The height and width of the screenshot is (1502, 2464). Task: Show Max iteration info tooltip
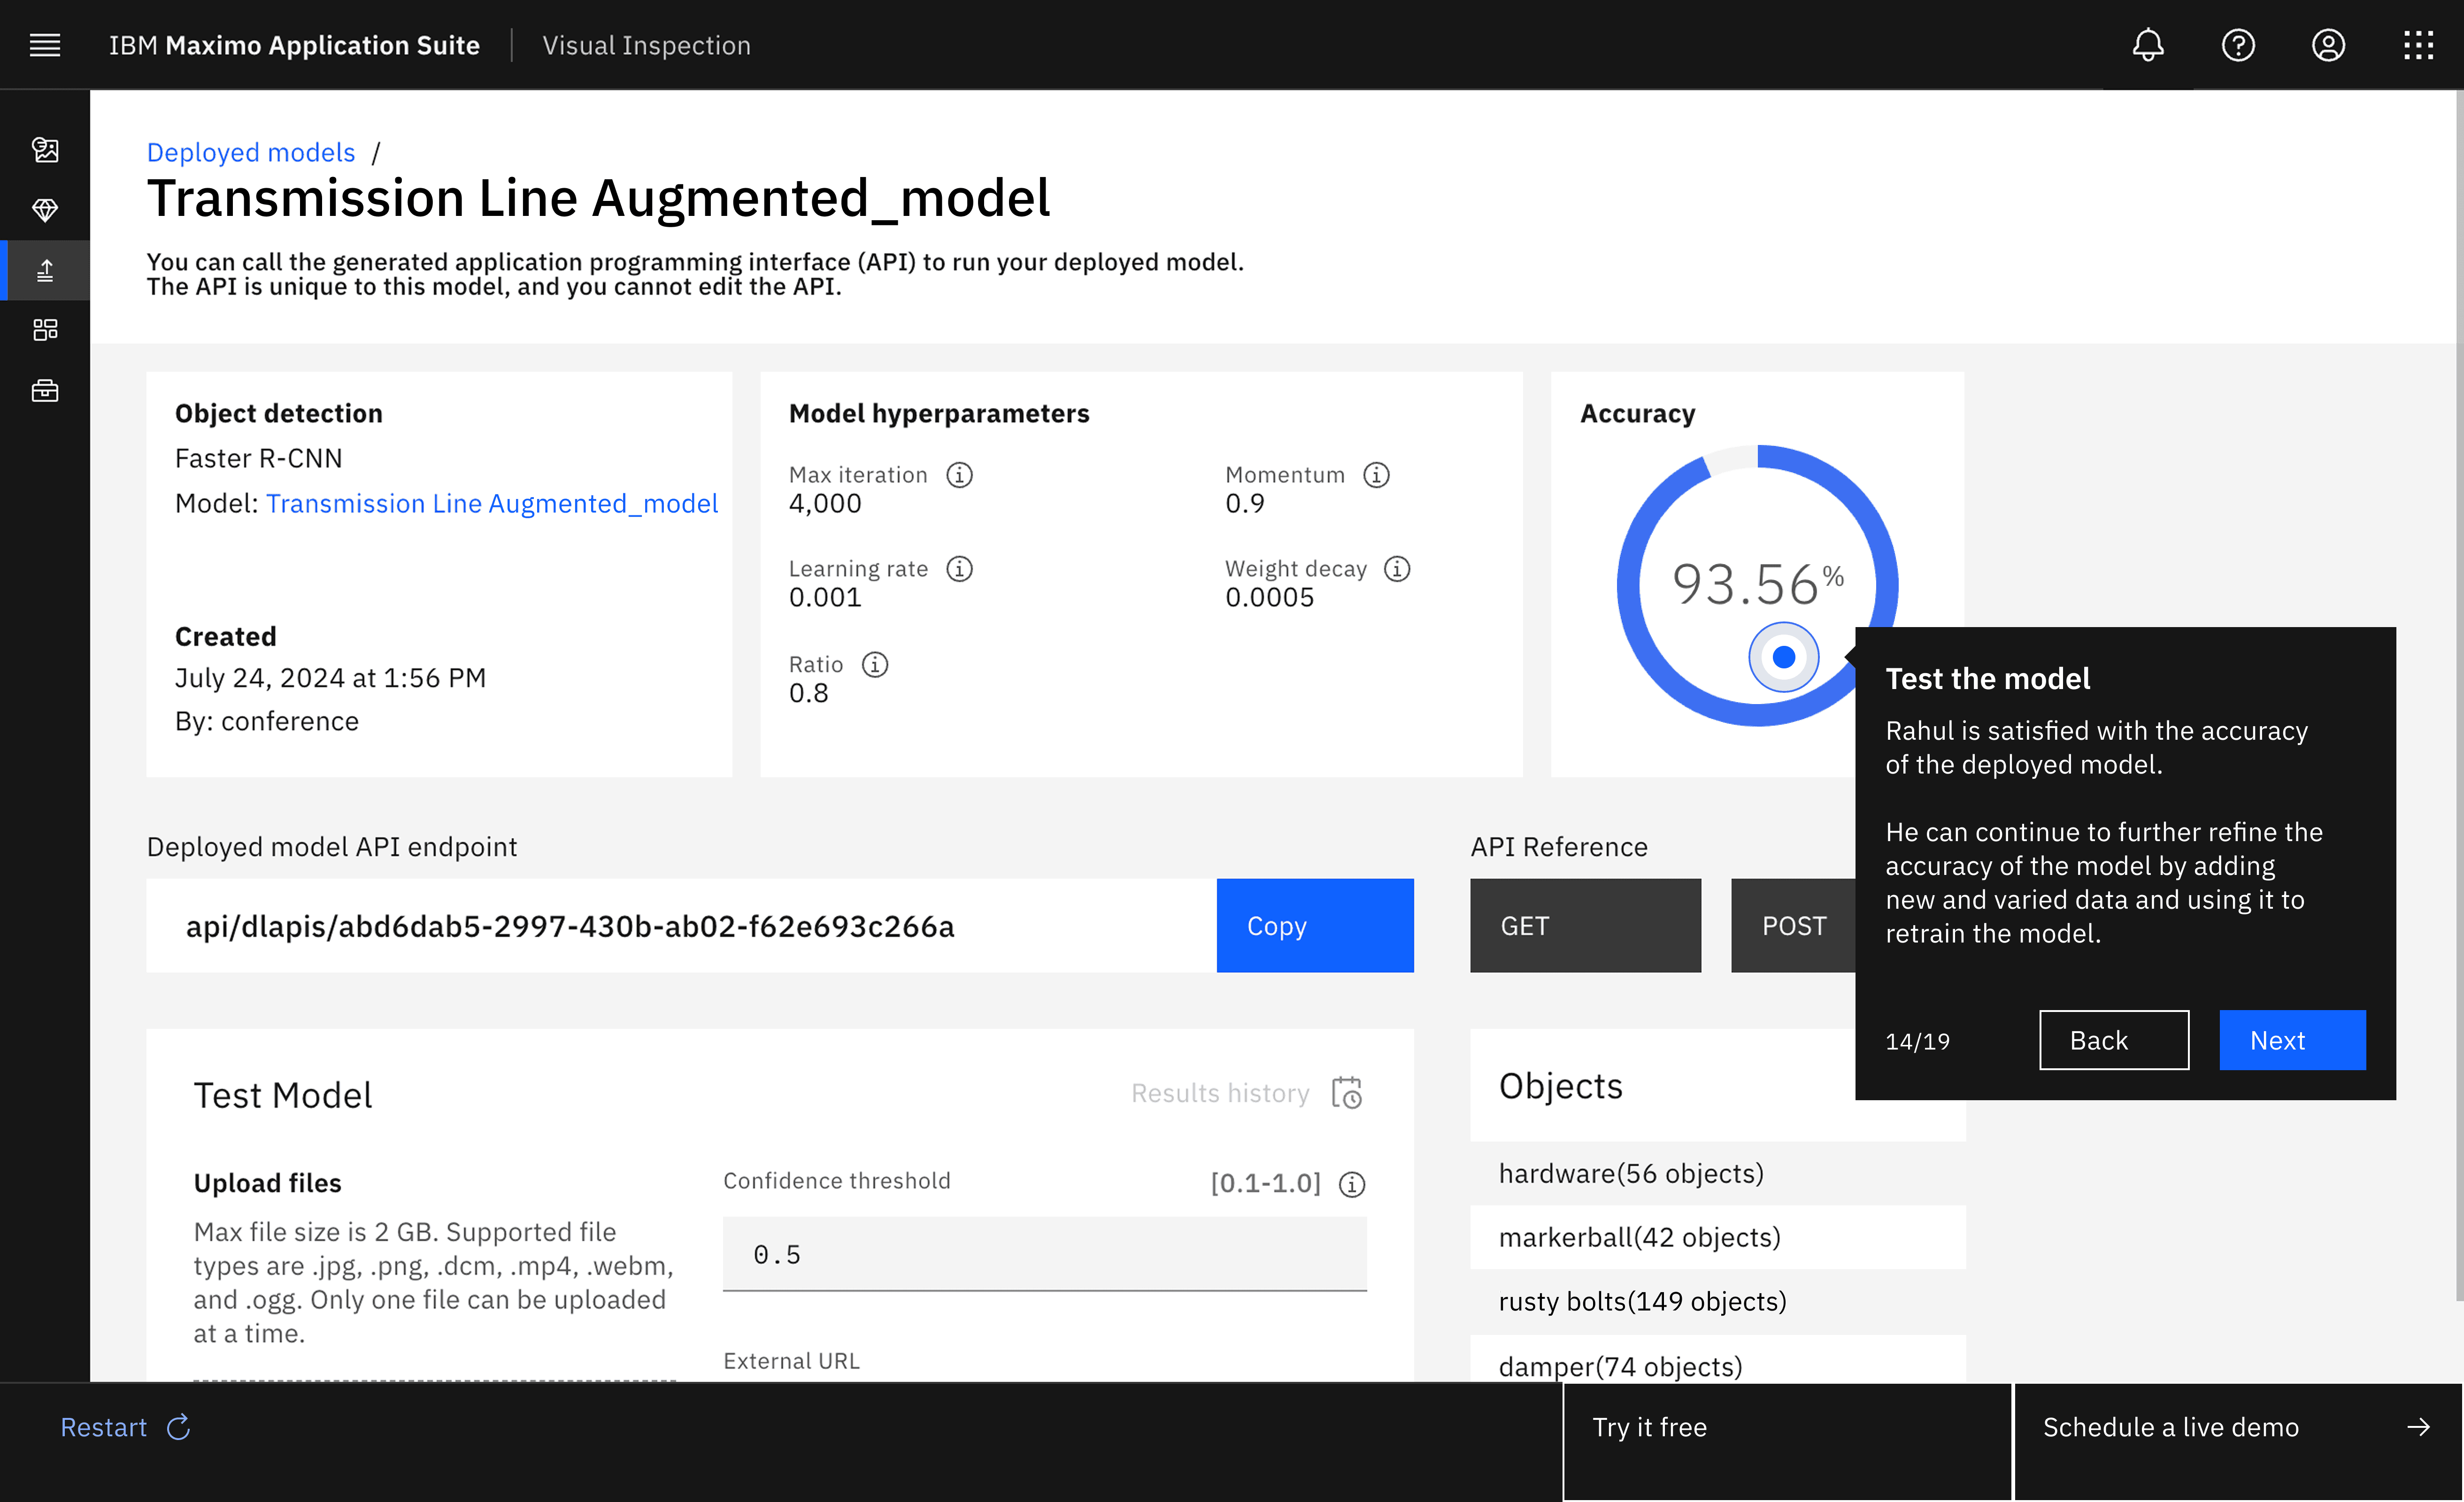(959, 475)
